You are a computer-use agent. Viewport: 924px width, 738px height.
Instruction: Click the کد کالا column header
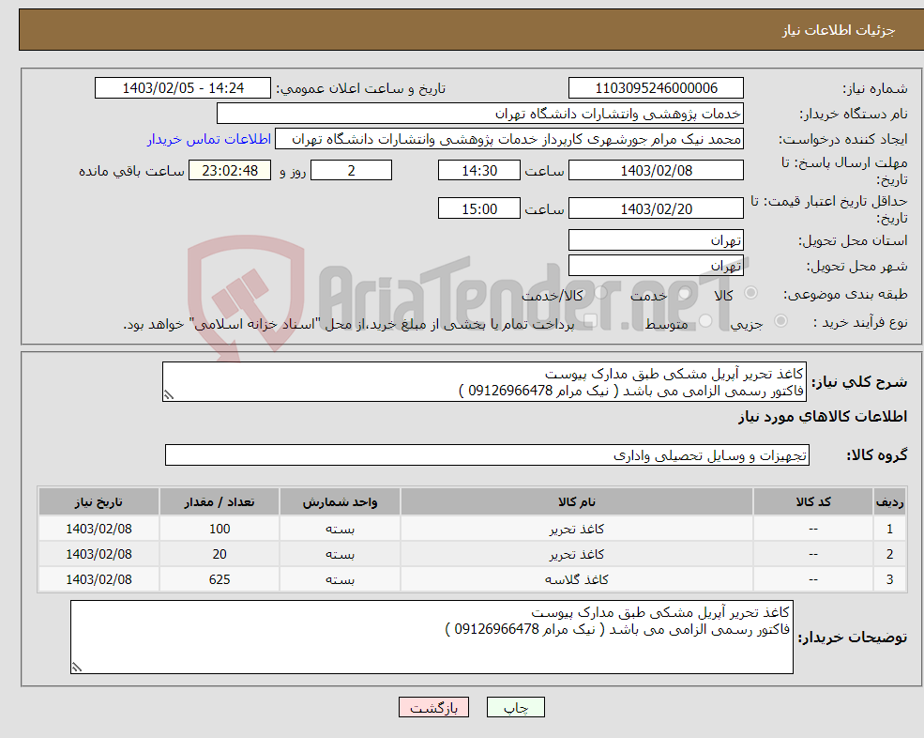pyautogui.click(x=813, y=502)
